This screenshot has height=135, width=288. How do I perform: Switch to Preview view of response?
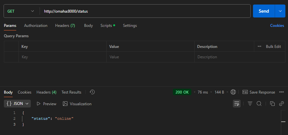[x=46, y=104]
